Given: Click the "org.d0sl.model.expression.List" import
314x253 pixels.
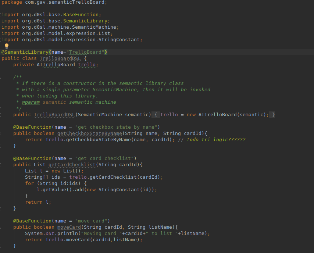Looking at the screenshot, I should pos(66,33).
